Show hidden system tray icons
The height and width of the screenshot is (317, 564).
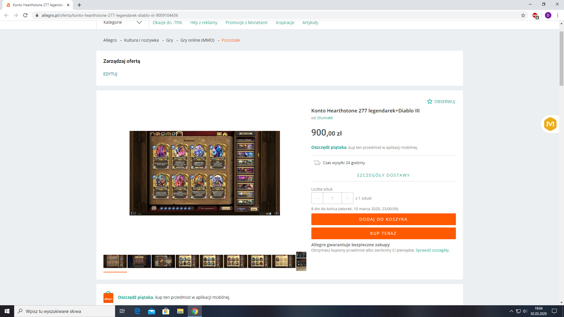(x=511, y=311)
